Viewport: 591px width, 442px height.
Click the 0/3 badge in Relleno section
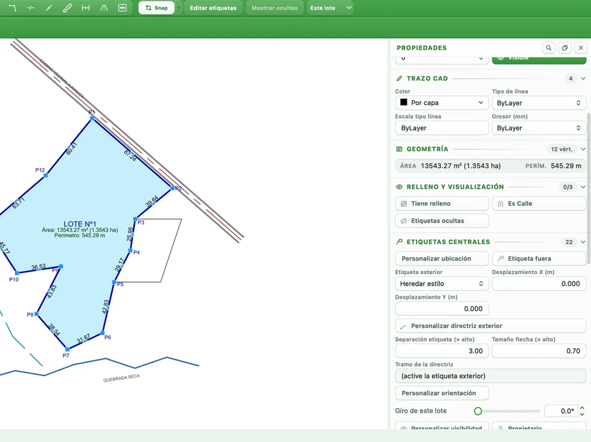pos(568,187)
